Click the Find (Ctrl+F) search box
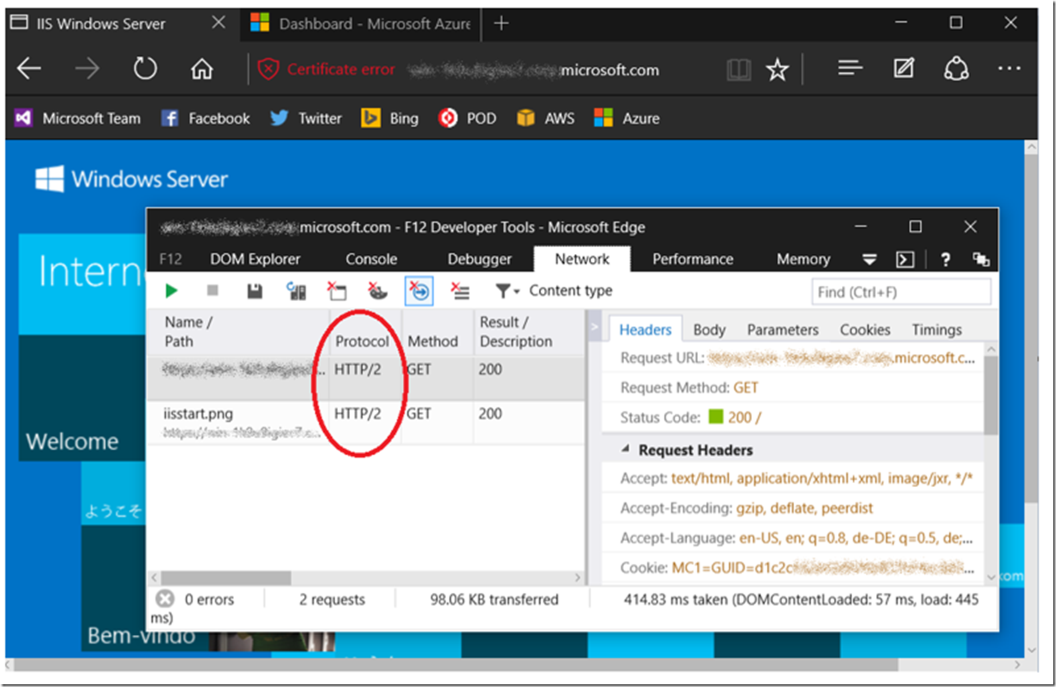1056x687 pixels. pos(901,292)
